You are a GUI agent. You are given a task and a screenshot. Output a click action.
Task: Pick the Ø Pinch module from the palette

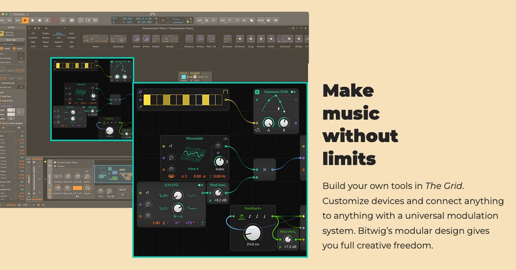coord(146,40)
